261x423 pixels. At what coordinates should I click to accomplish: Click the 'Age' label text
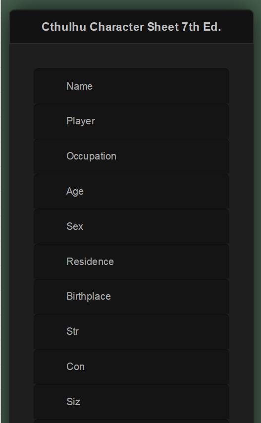point(75,192)
